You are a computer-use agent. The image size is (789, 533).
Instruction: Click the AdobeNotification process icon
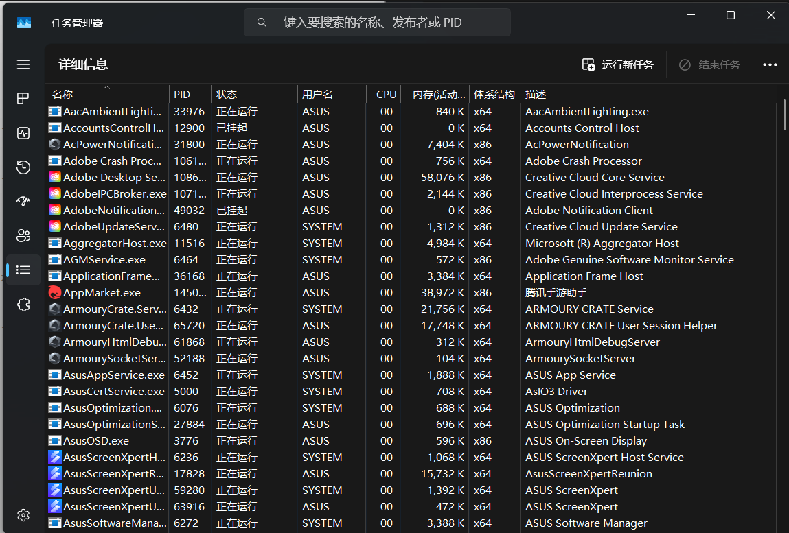click(x=55, y=210)
